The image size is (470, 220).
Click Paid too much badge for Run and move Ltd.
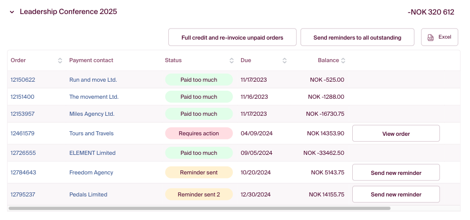click(199, 80)
